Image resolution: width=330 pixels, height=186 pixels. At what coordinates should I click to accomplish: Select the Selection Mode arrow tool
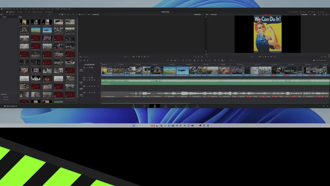168,60
